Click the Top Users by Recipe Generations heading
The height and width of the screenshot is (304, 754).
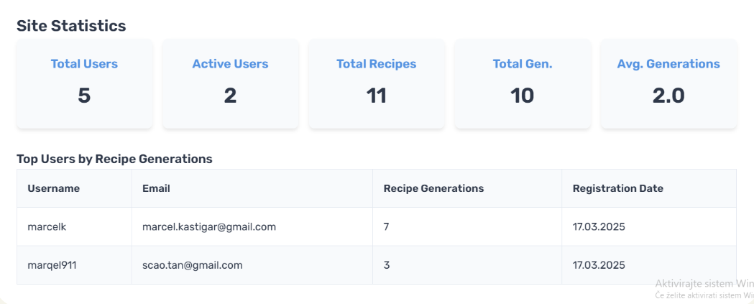tap(114, 159)
